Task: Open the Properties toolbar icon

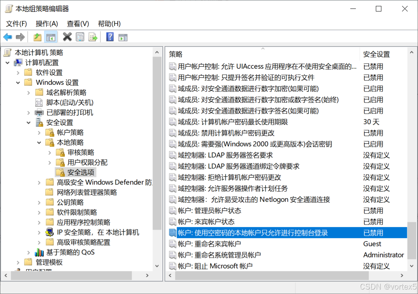Action: 80,37
